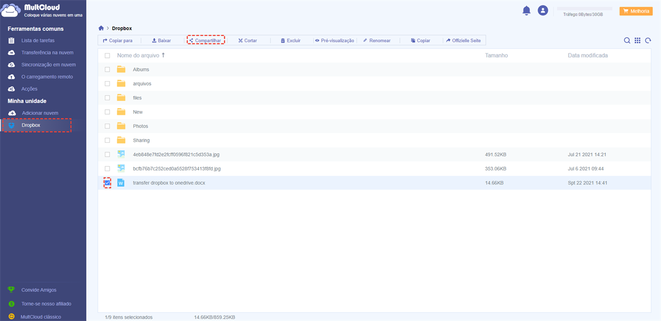Image resolution: width=661 pixels, height=321 pixels.
Task: Click image icon of 4eb848e7fd2e2fcff0596f821c5d353a.jpg
Action: coord(121,154)
